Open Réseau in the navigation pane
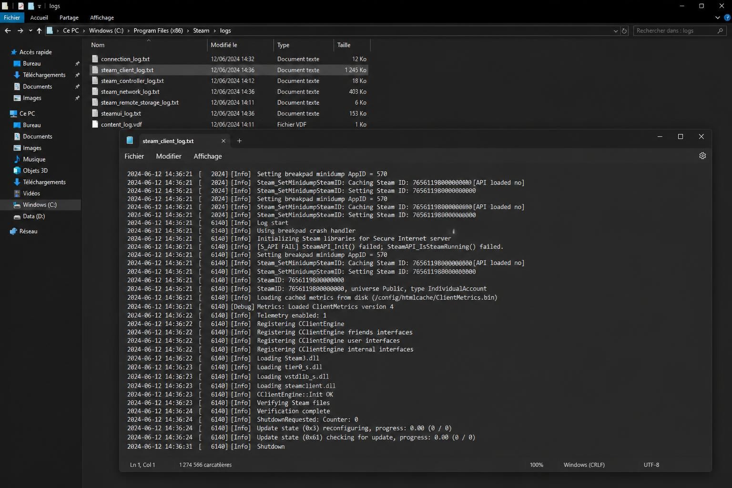 [28, 231]
